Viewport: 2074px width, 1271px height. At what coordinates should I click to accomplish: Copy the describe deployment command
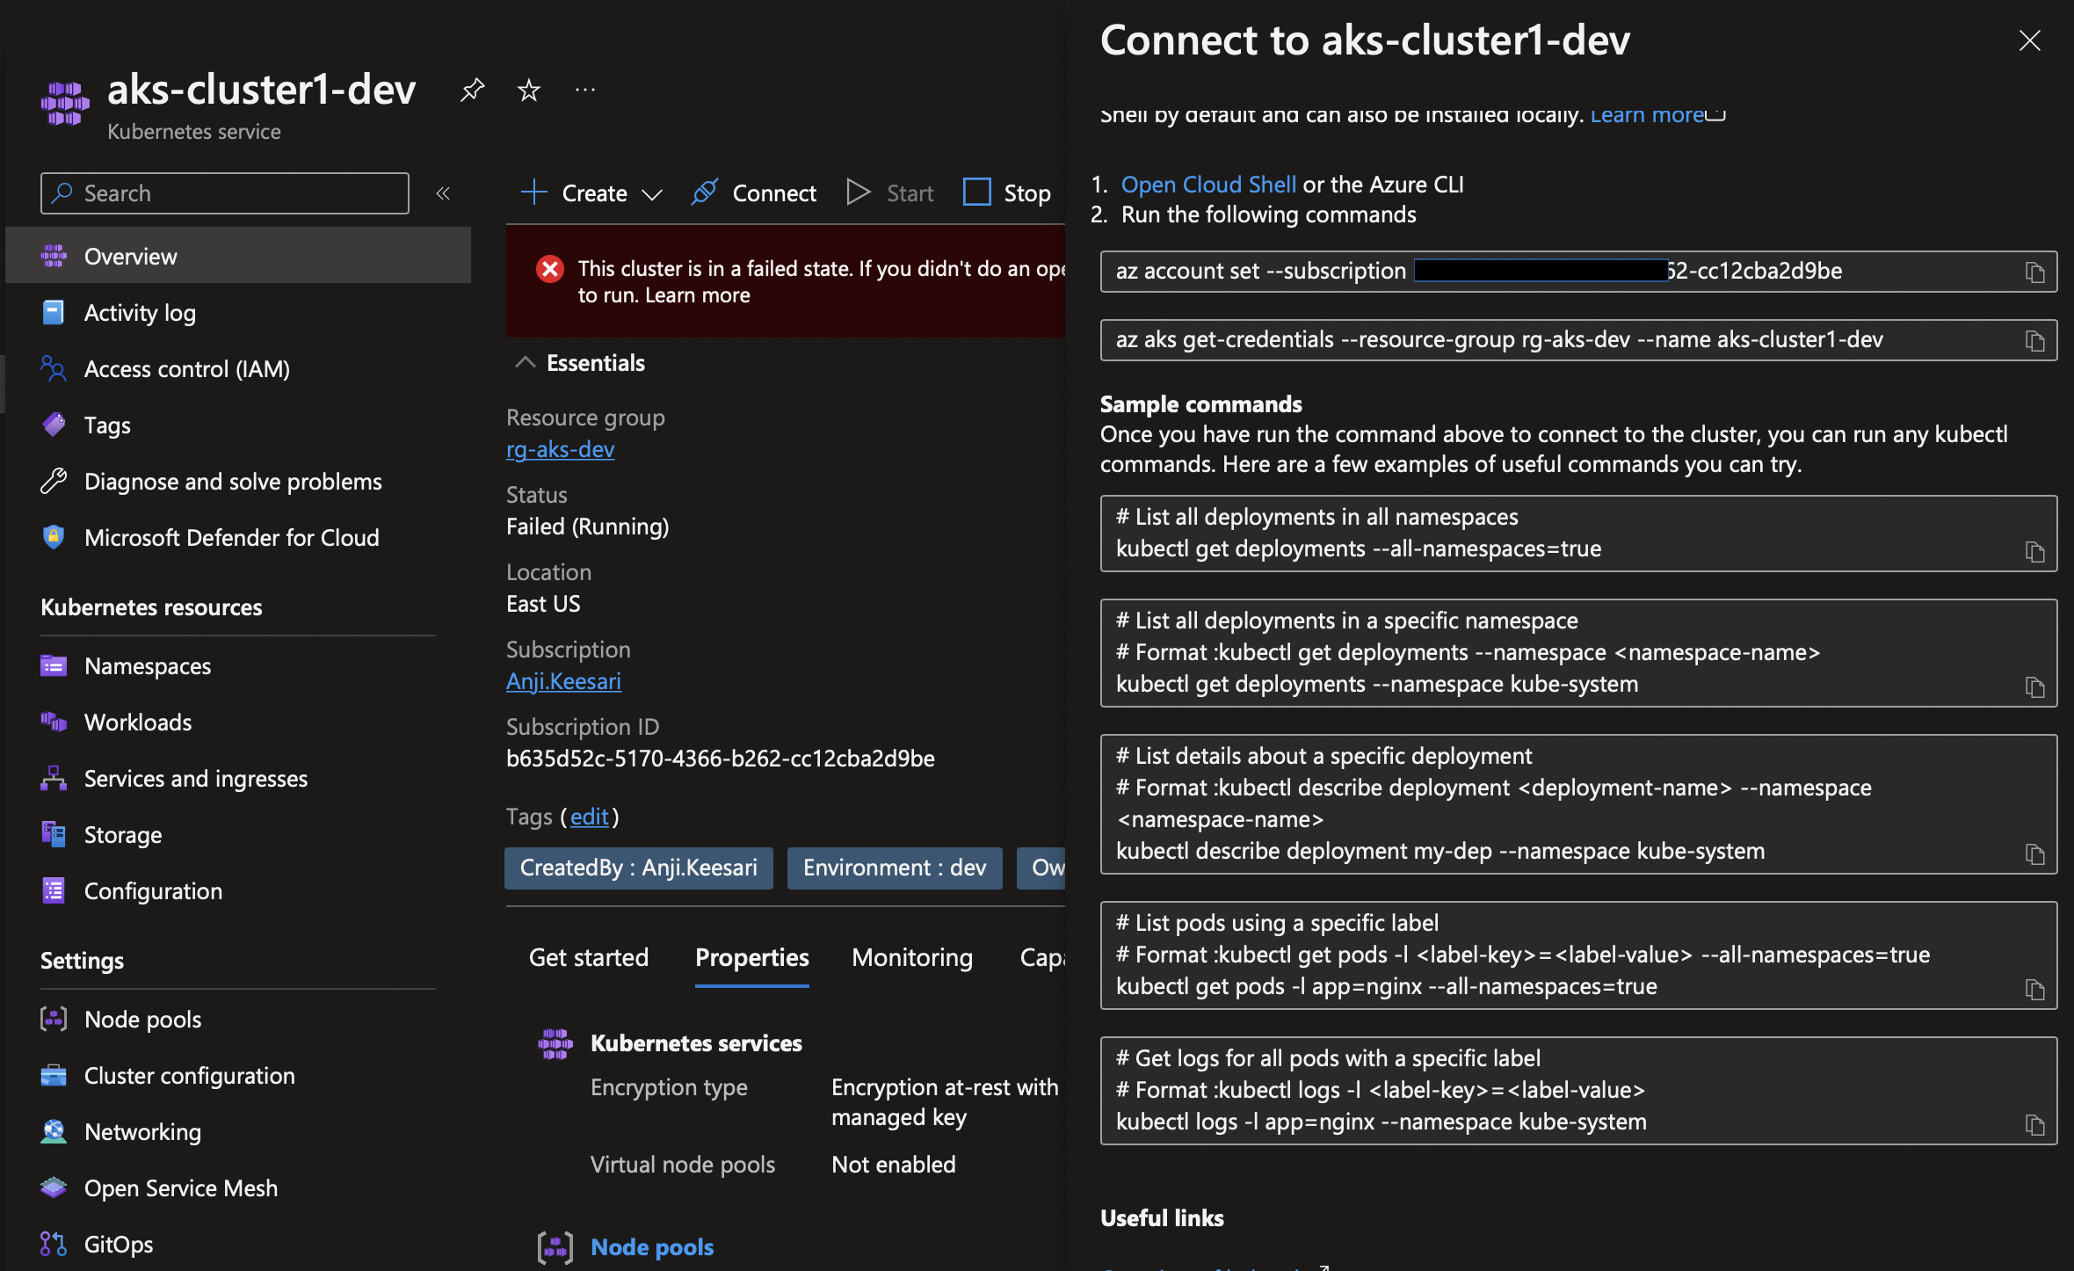[2035, 853]
